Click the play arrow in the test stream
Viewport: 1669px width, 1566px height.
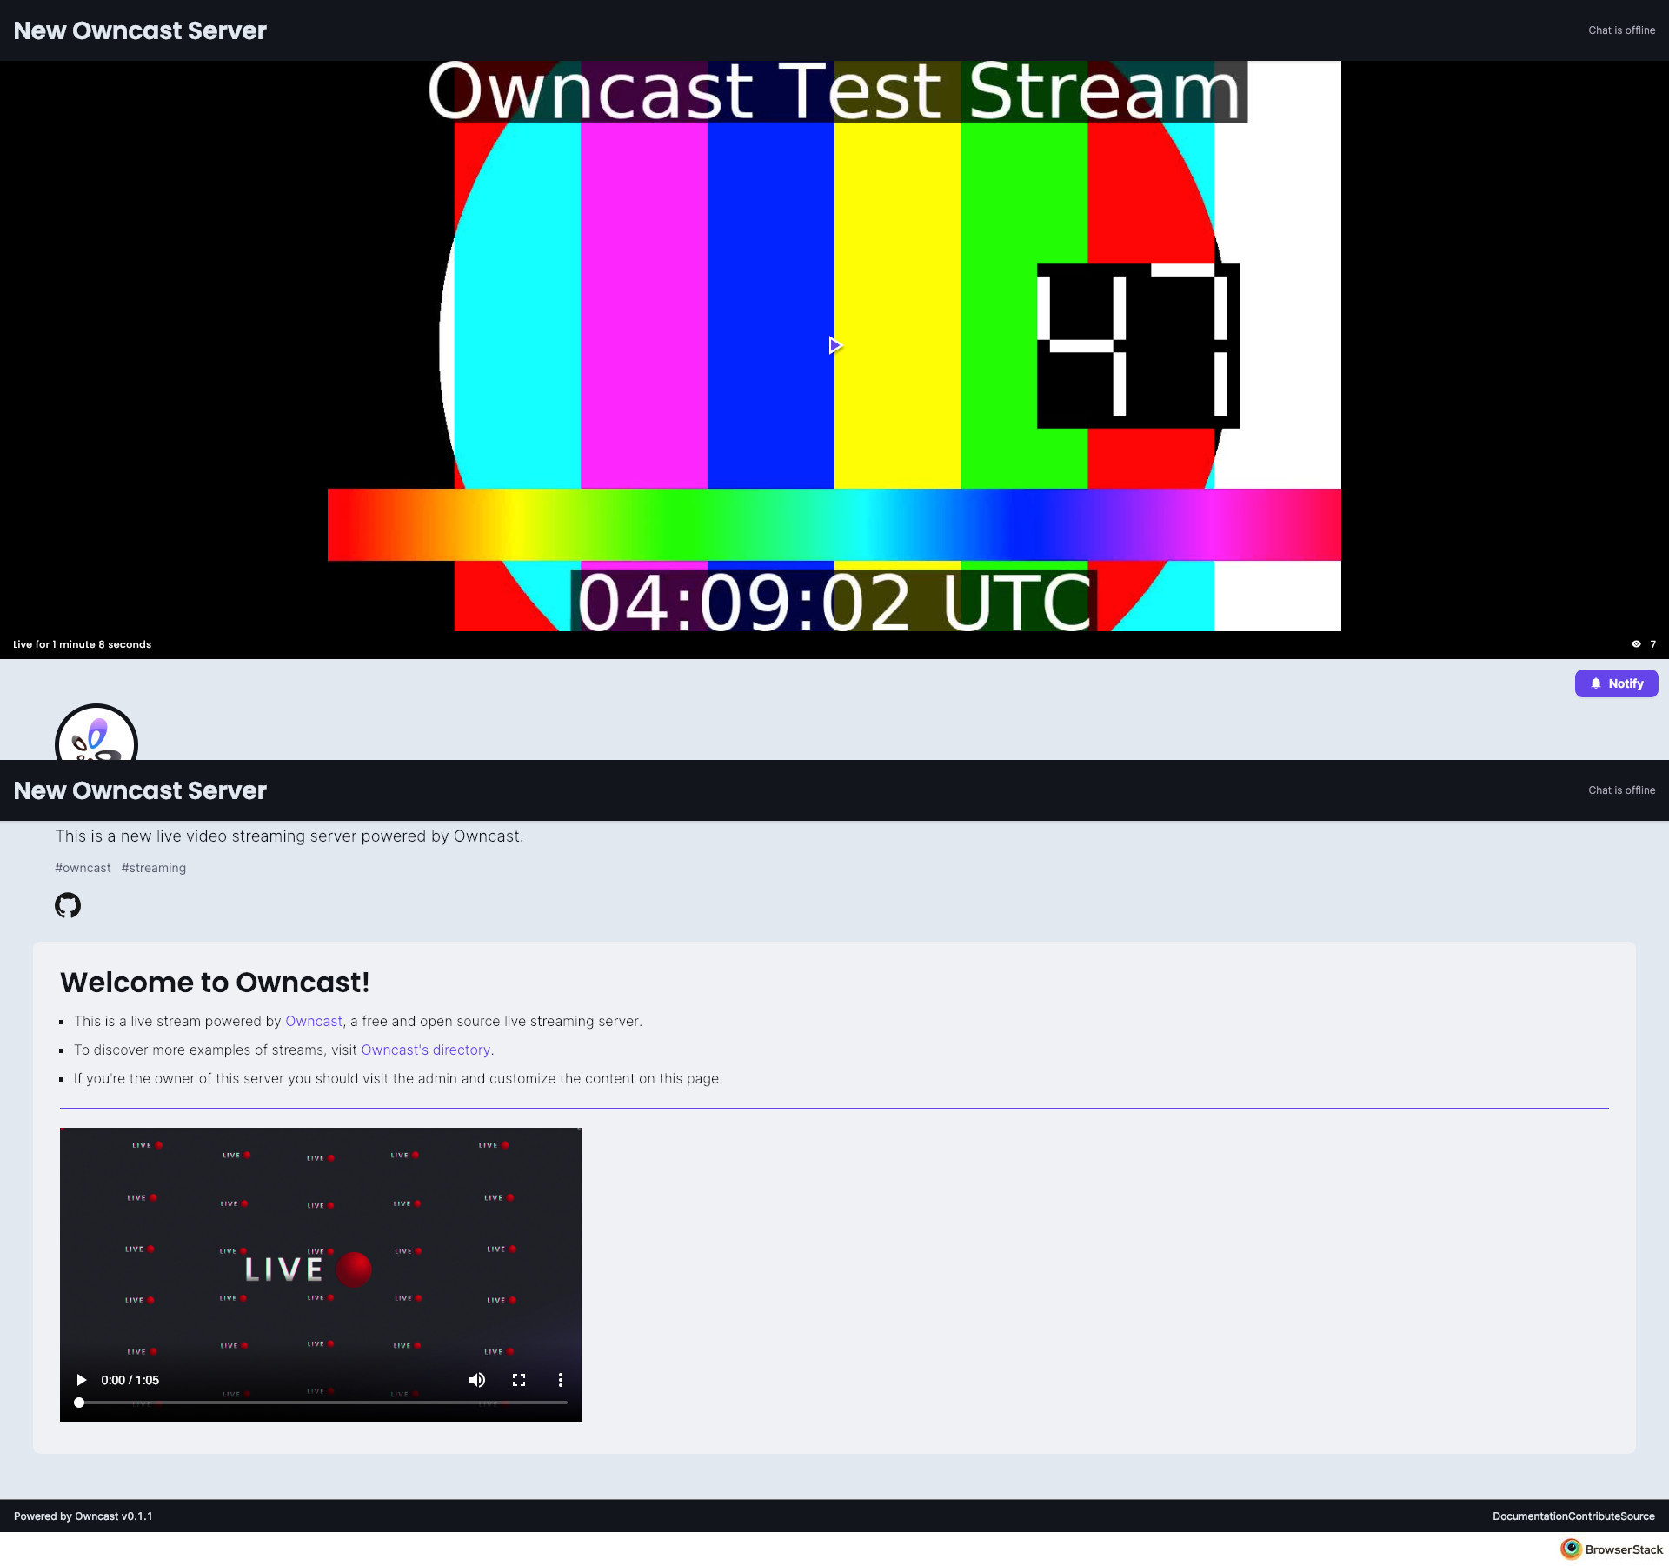click(x=835, y=345)
